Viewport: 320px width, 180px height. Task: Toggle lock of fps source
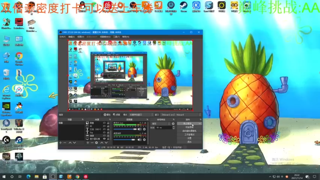[x=108, y=132]
